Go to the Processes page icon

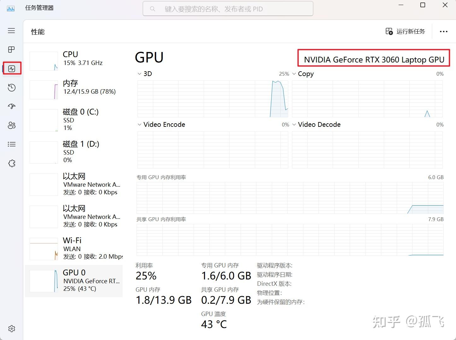(x=11, y=50)
